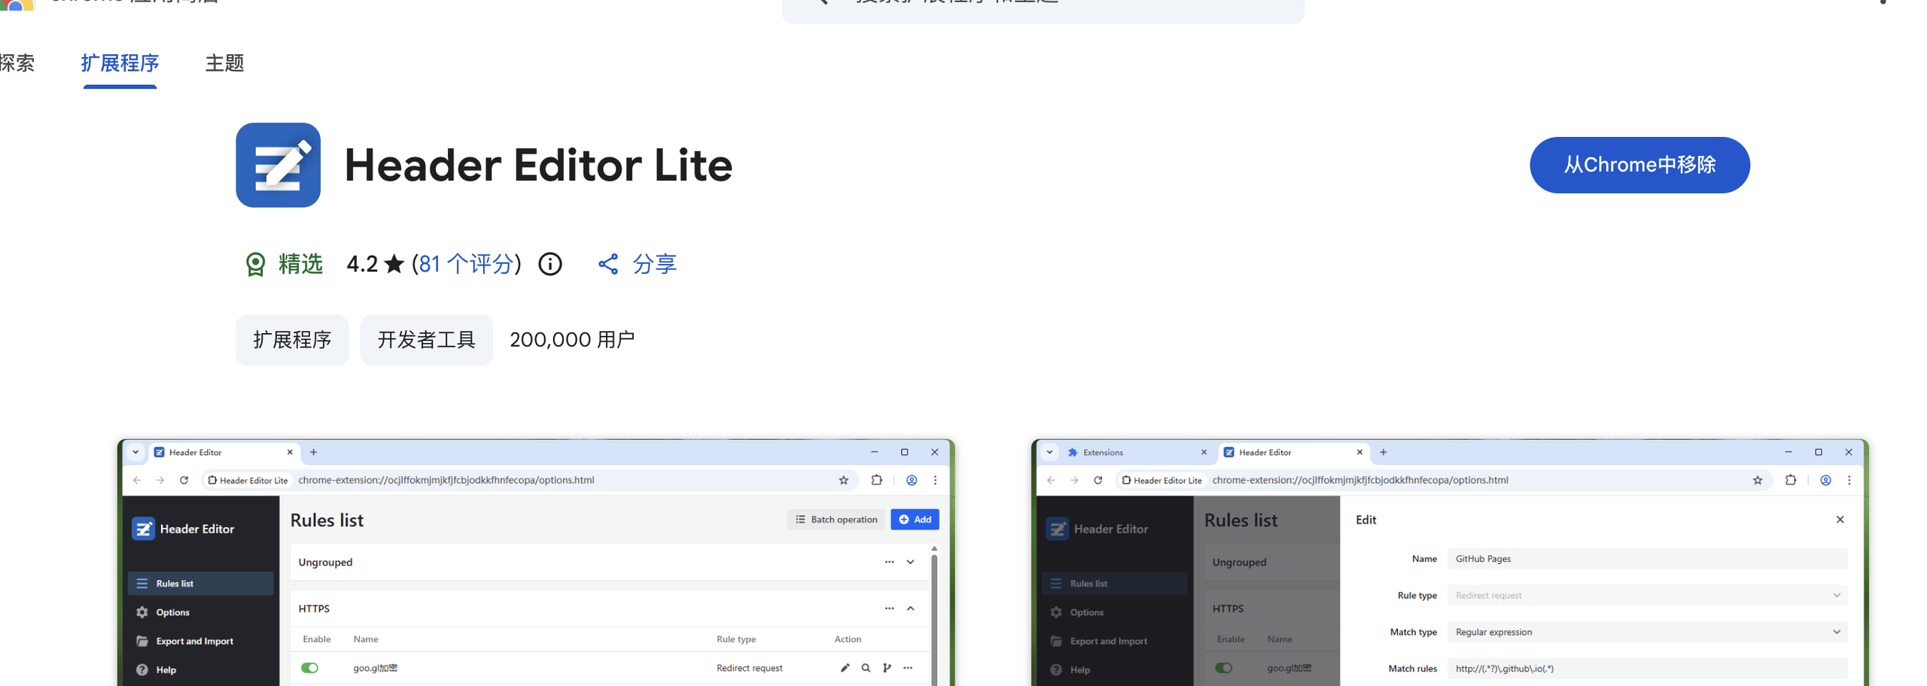1927x686 pixels.
Task: Click the Header Editor Lite title
Action: [x=537, y=165]
